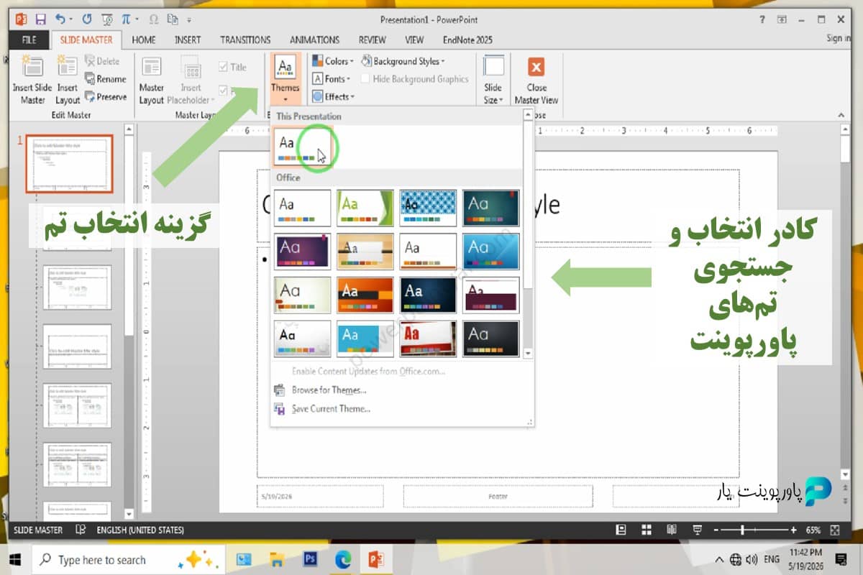863x575 pixels.
Task: Click the spell check icon in status bar
Action: pos(82,530)
